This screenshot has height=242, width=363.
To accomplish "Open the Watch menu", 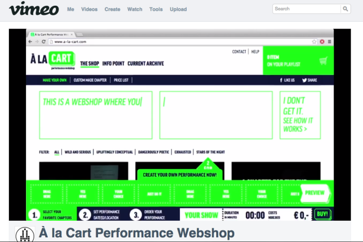I will [x=135, y=9].
